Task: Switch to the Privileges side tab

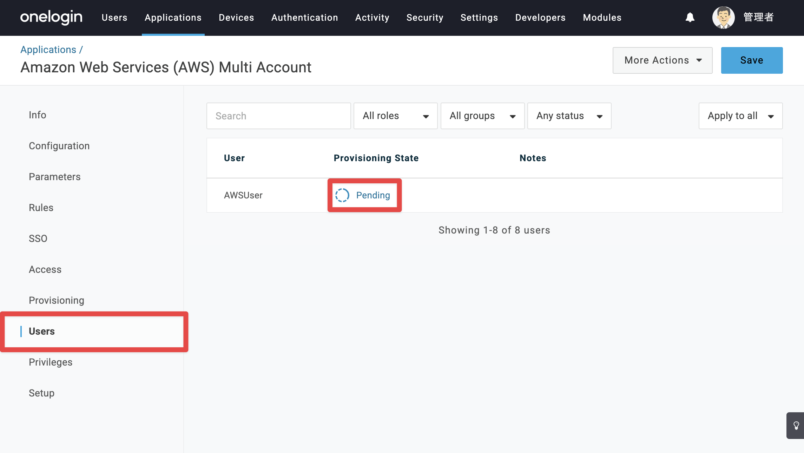Action: (51, 362)
